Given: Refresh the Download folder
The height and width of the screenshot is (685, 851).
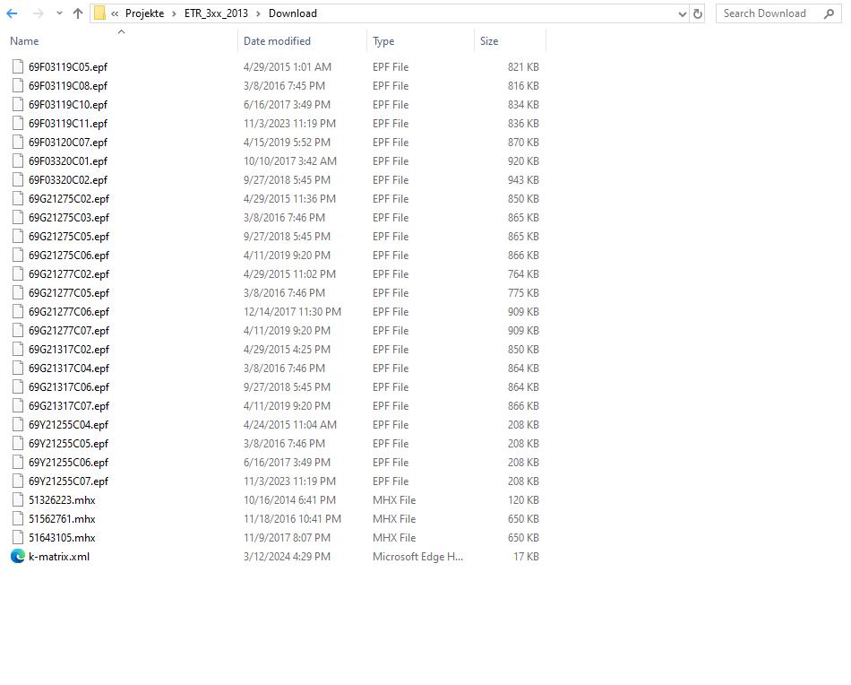Looking at the screenshot, I should (x=698, y=13).
